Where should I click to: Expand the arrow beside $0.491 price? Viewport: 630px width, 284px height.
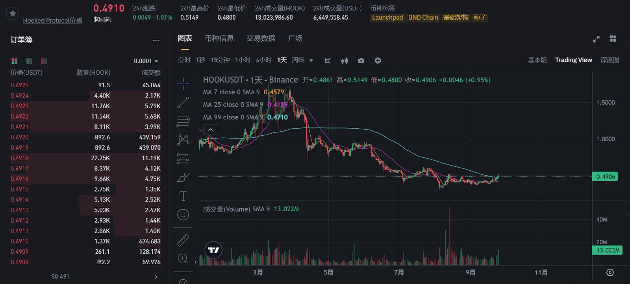[x=156, y=277]
